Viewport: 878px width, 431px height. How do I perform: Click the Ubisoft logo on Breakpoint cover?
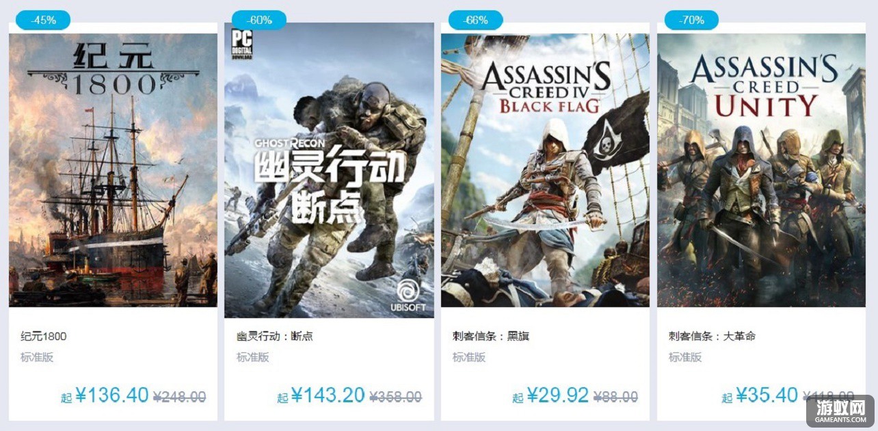click(x=408, y=295)
